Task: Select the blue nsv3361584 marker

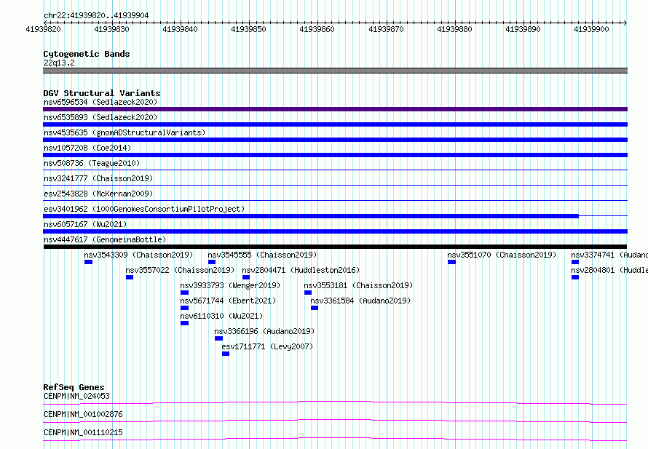Action: [315, 308]
